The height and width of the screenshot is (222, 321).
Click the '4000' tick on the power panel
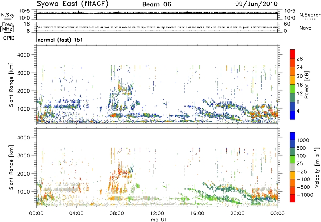[24, 55]
